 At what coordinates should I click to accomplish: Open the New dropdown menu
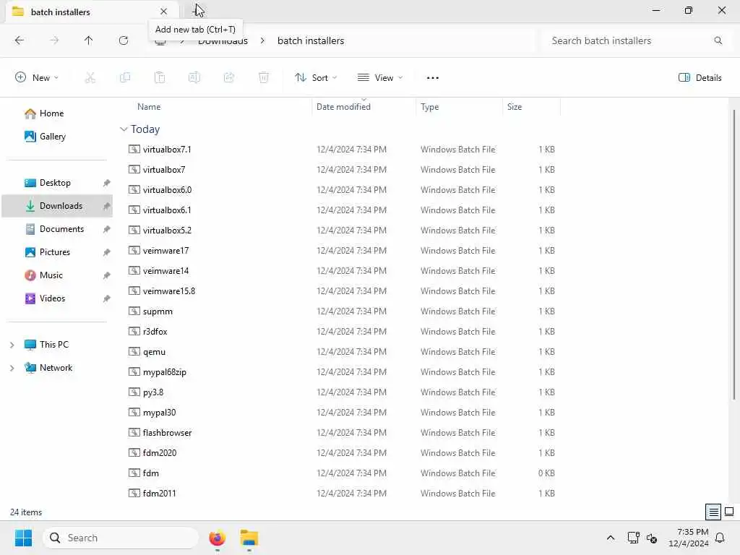(37, 78)
